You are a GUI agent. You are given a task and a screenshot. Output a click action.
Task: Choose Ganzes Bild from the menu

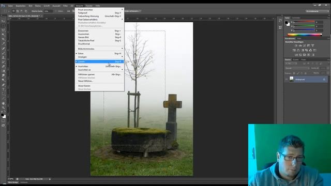99,37
